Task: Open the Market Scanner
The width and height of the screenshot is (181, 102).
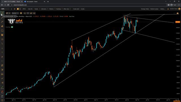Action: pyautogui.click(x=154, y=9)
